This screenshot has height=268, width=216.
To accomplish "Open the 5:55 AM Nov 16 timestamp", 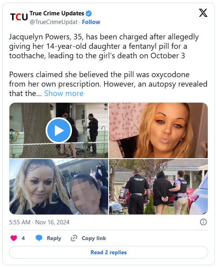I will pyautogui.click(x=39, y=222).
